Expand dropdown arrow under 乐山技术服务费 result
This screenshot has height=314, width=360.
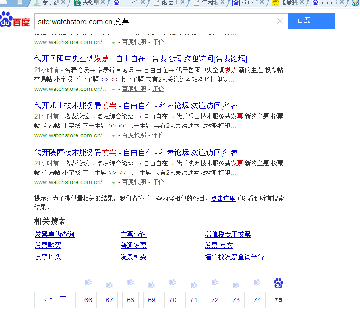113,136
